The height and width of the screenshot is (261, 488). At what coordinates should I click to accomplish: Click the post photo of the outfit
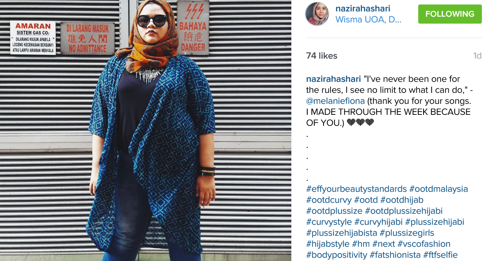(x=146, y=130)
